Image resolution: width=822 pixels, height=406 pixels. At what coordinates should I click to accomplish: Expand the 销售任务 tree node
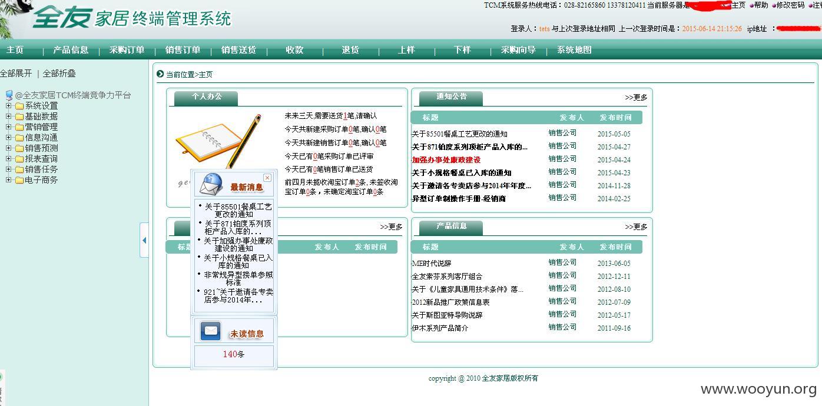point(9,169)
